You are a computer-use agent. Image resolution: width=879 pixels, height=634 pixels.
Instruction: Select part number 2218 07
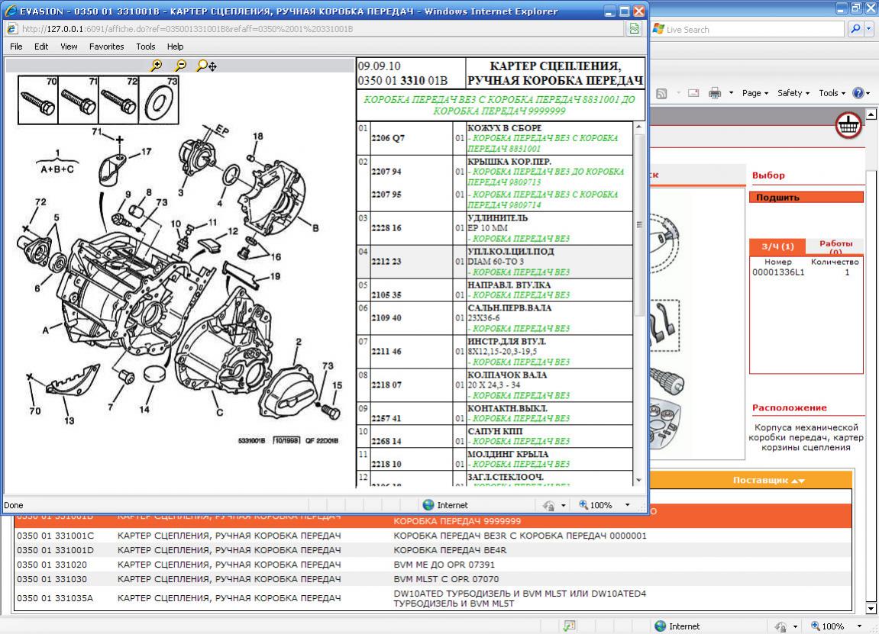(386, 385)
